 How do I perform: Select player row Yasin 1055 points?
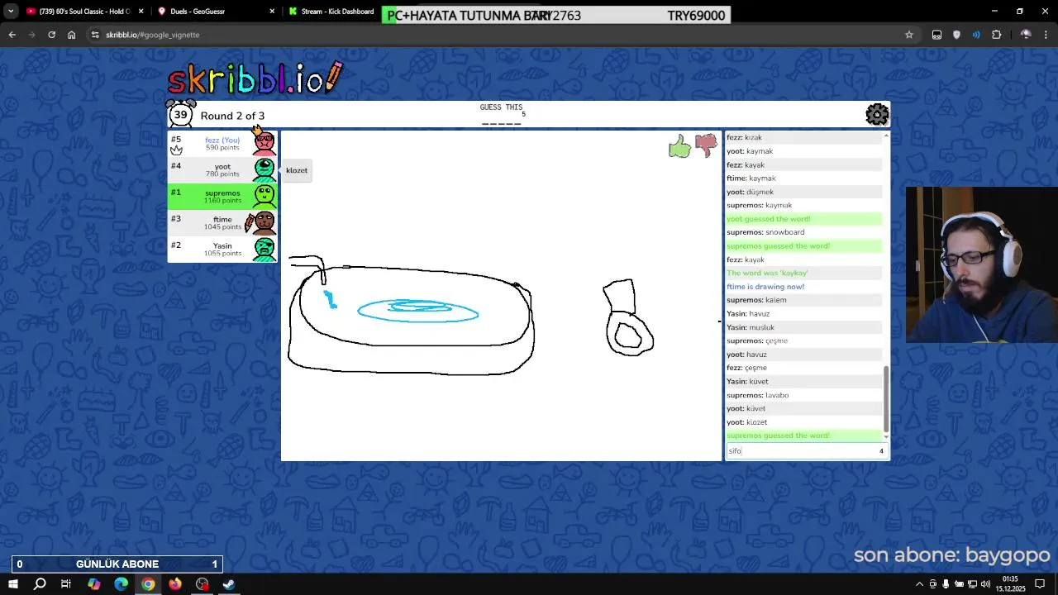[x=222, y=249]
